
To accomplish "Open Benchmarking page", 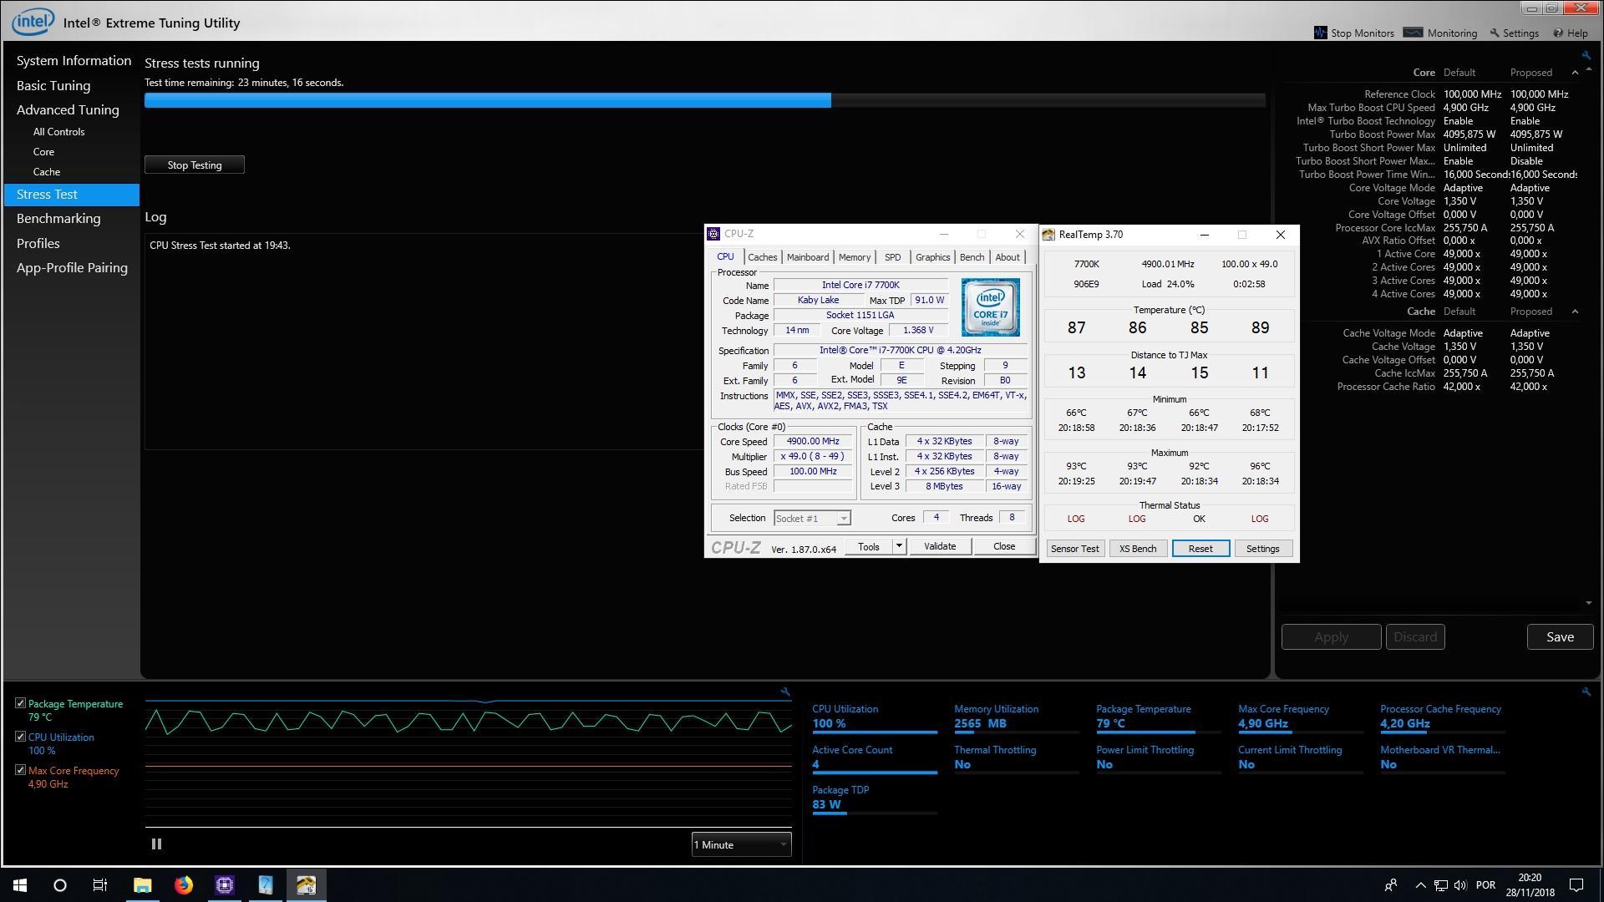I will 58,219.
